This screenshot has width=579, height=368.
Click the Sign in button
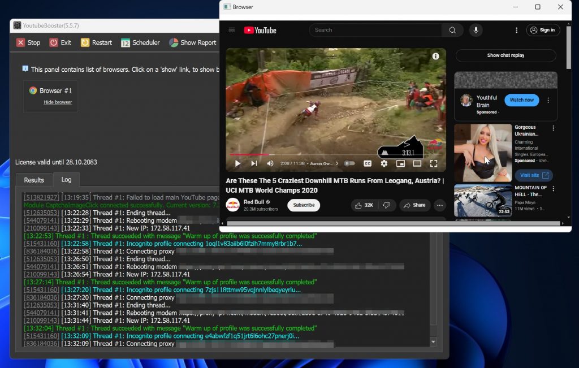tap(543, 30)
